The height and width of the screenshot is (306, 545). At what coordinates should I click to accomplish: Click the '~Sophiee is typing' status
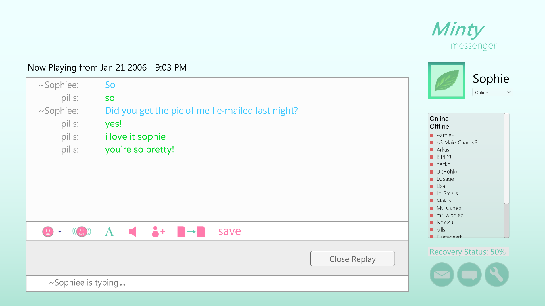pyautogui.click(x=87, y=283)
